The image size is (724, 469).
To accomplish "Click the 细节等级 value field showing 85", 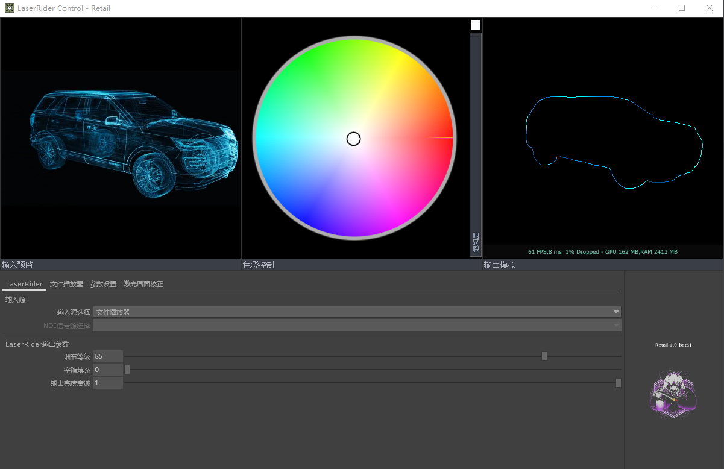I will click(x=108, y=356).
